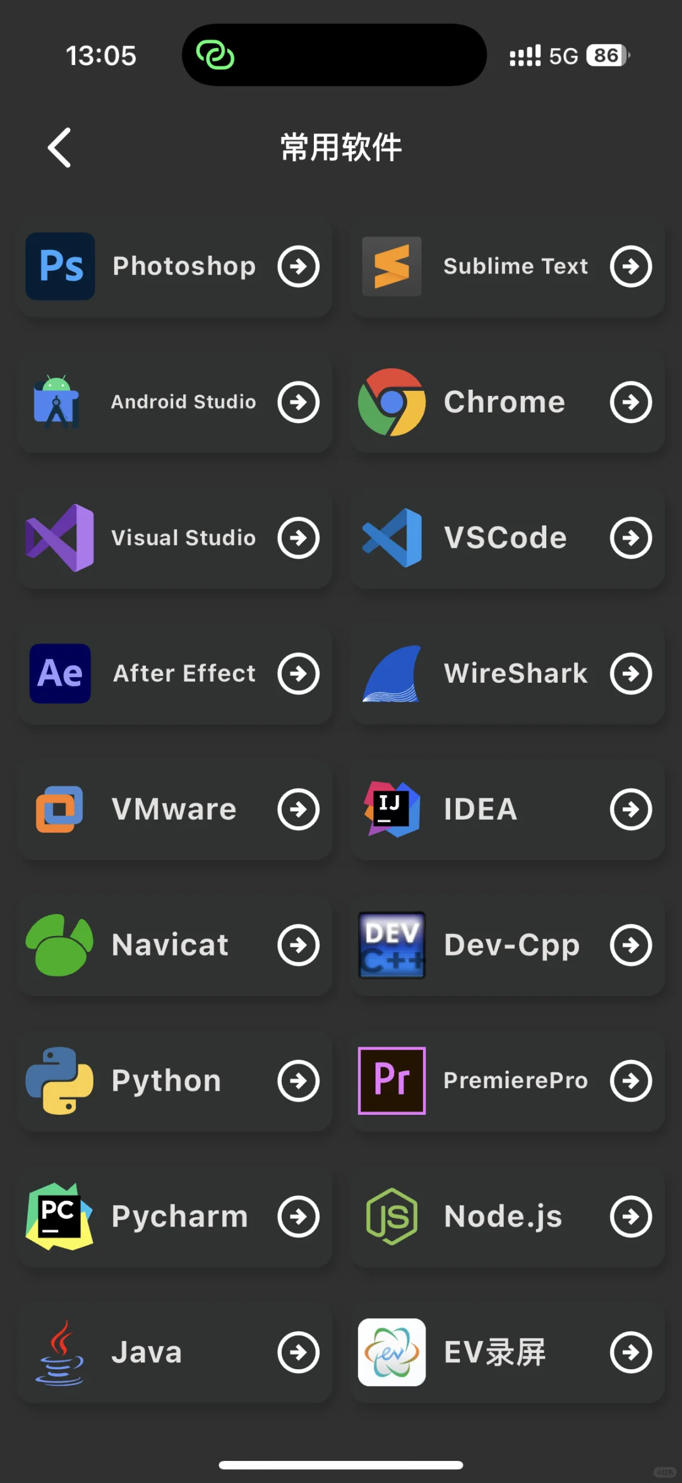
Task: Tap the Photoshop Ps icon
Action: pos(60,266)
